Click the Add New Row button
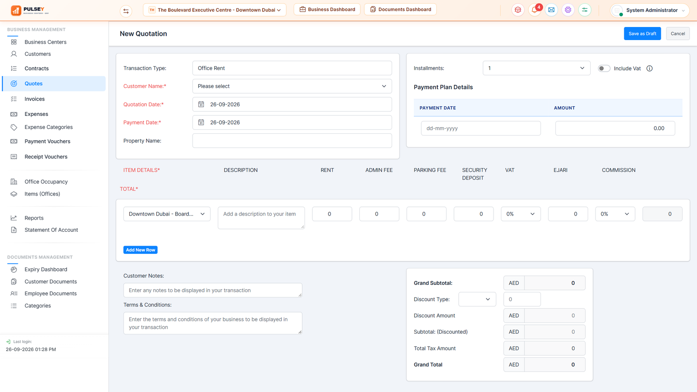The image size is (697, 392). tap(140, 250)
